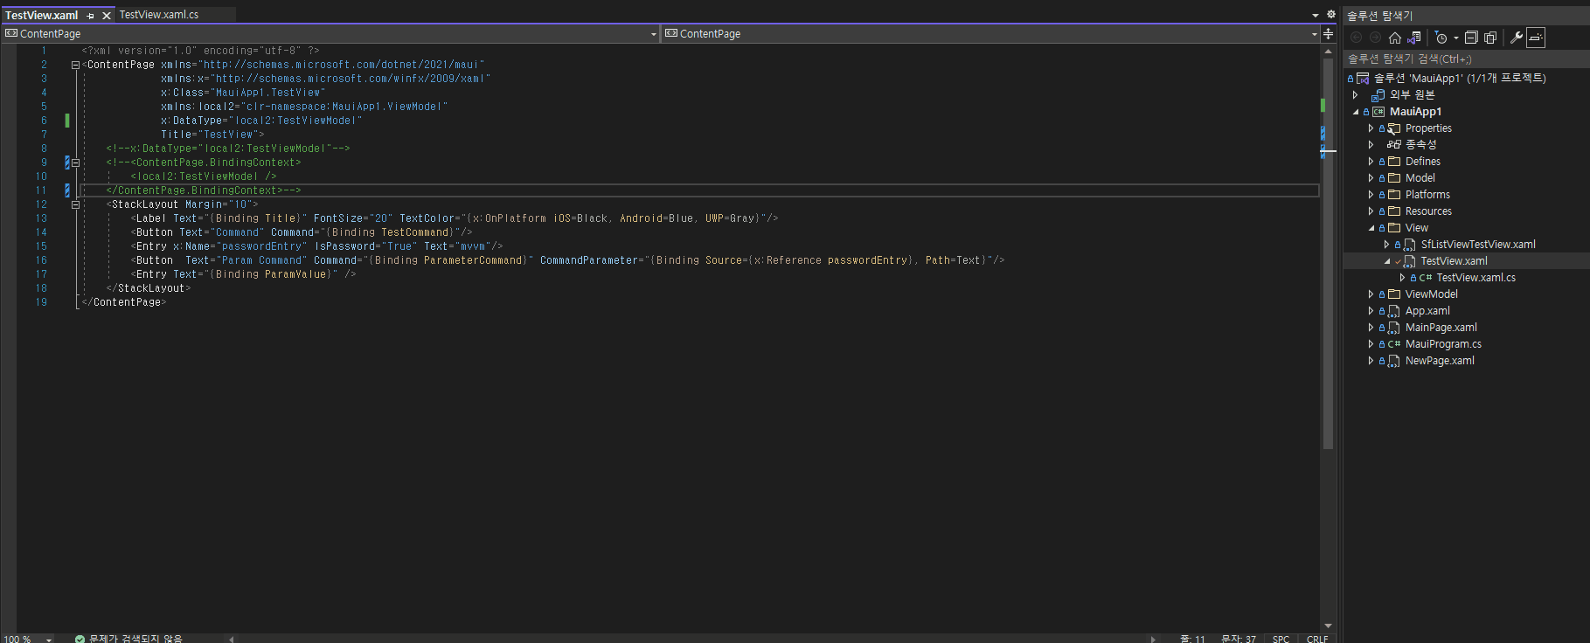
Task: Click the Properties folder icon
Action: (1394, 128)
